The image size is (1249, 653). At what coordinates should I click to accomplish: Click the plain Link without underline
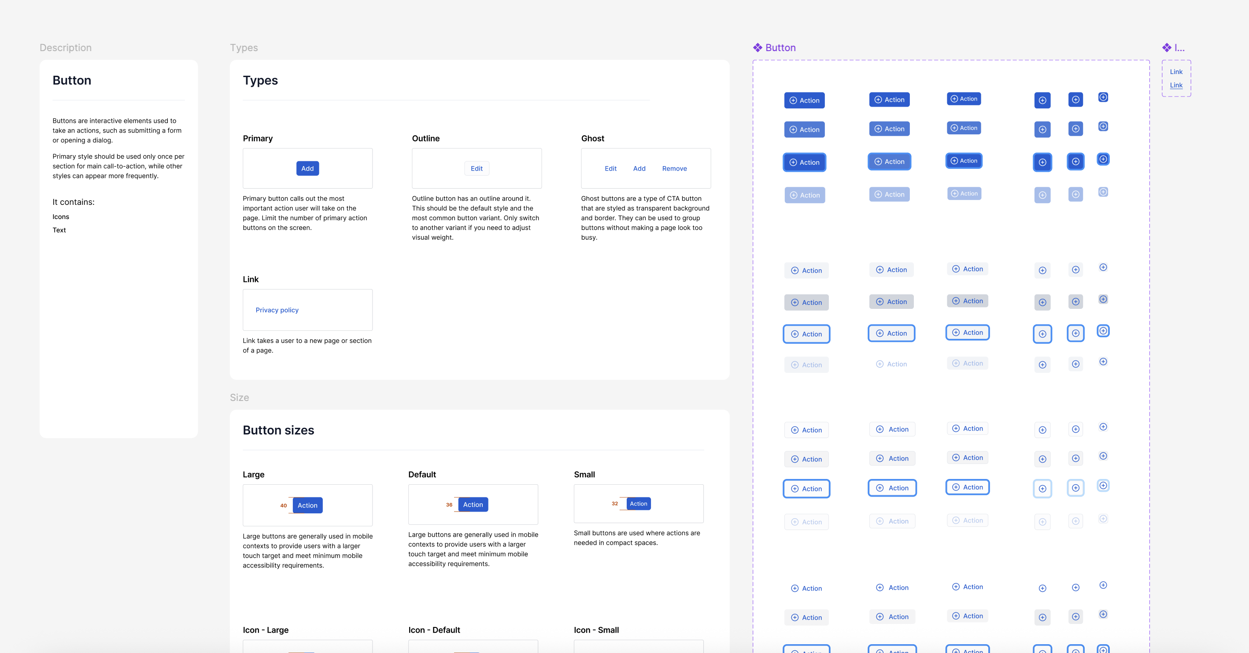1176,72
